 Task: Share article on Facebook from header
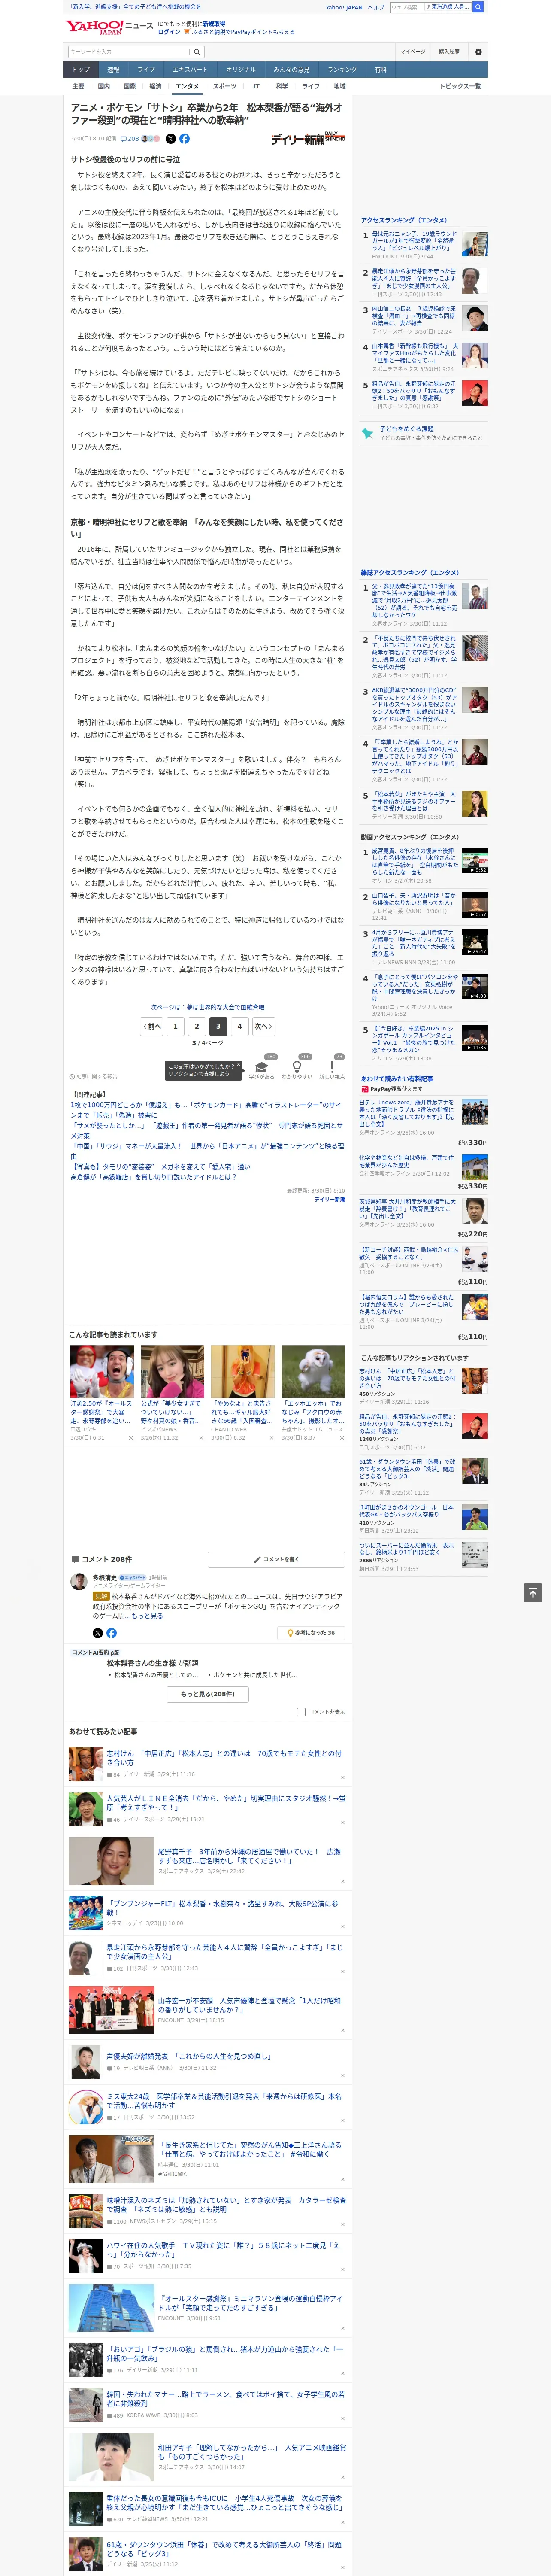pyautogui.click(x=184, y=139)
